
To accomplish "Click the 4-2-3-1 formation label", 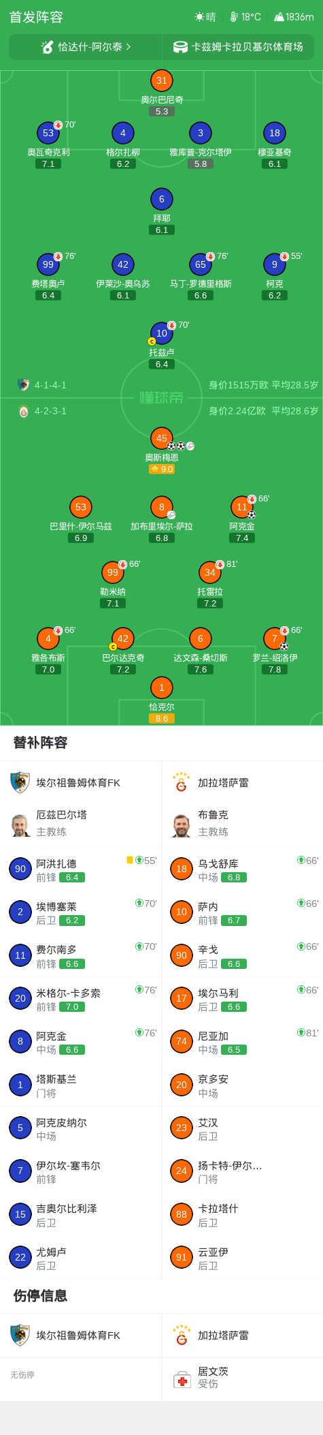I will pos(50,411).
